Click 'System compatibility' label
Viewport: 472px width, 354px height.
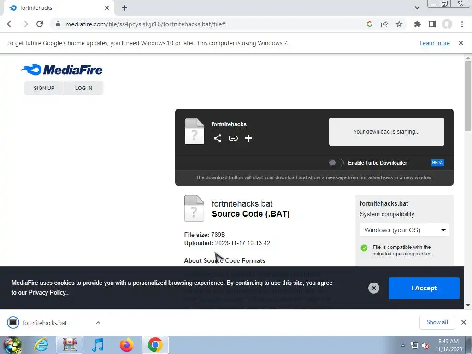(387, 214)
